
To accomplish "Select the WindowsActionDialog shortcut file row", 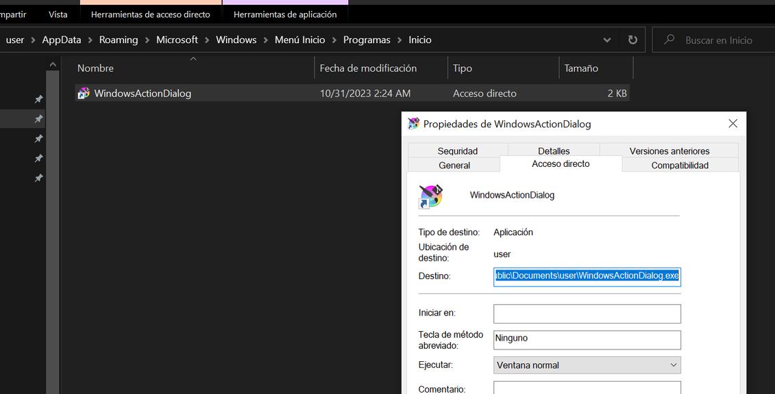I will pyautogui.click(x=352, y=93).
